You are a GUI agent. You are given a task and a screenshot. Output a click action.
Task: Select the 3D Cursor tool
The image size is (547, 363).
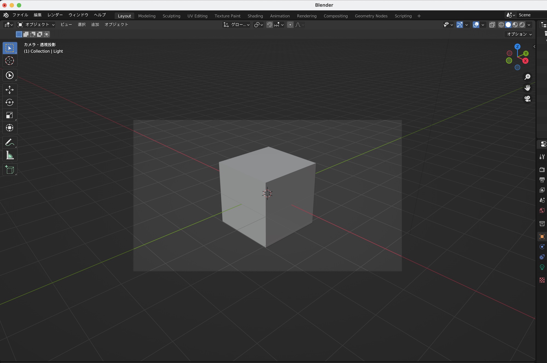(10, 61)
